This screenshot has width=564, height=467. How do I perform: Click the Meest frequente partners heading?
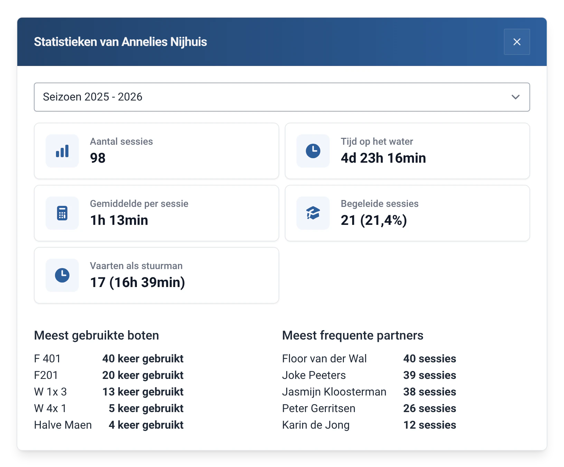pyautogui.click(x=352, y=335)
